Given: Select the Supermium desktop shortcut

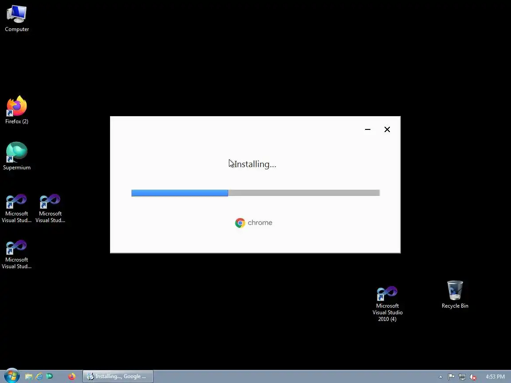Looking at the screenshot, I should [16, 156].
